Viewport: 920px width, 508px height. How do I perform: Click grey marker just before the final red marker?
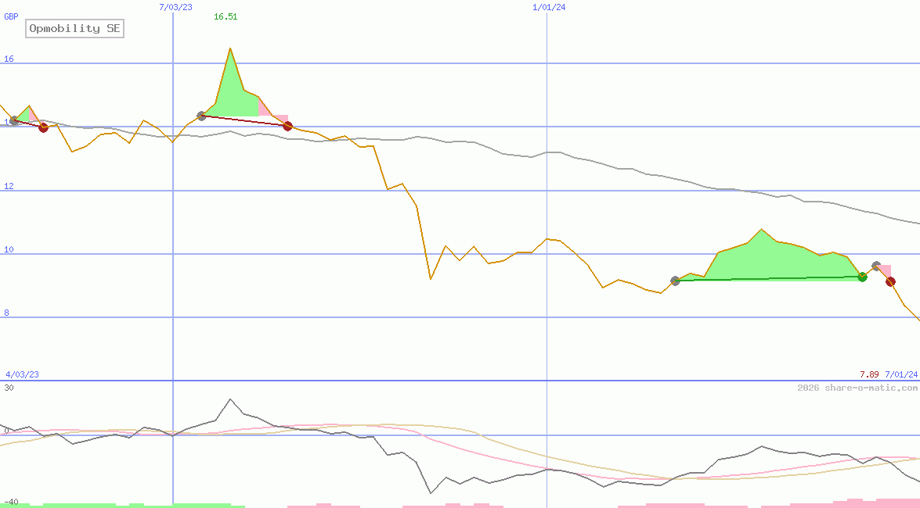point(876,267)
